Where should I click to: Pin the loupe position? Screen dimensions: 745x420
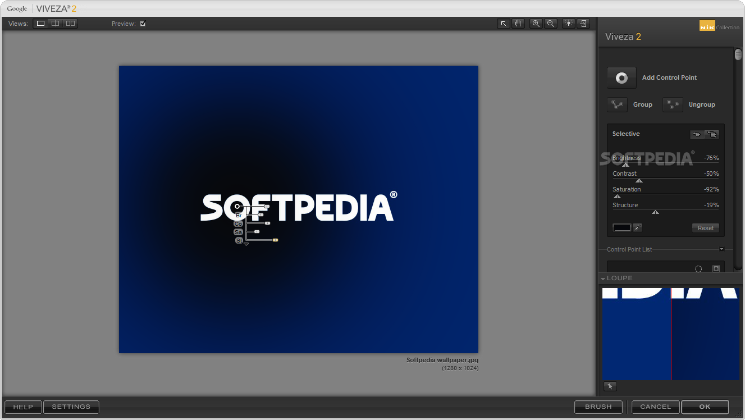[x=610, y=386]
